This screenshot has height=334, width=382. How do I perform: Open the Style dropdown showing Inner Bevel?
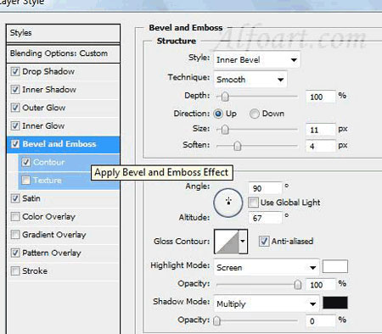(x=257, y=60)
